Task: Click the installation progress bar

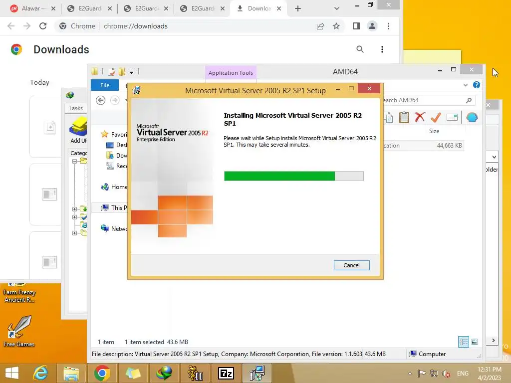Action: point(293,176)
